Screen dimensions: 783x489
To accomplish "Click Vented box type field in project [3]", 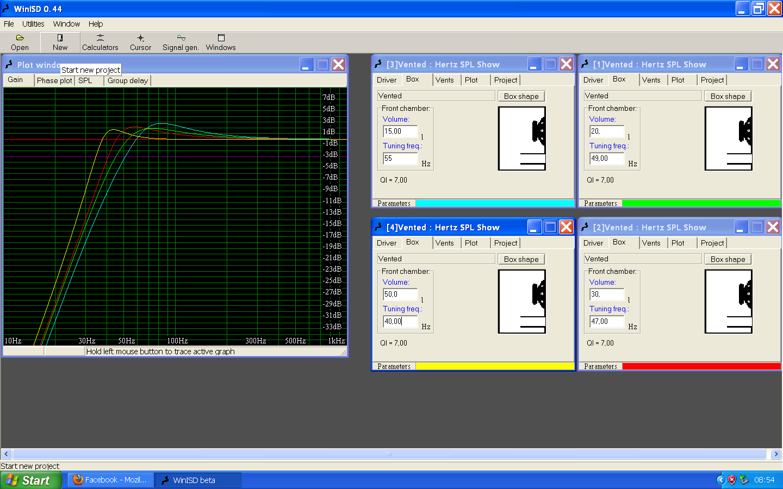I will [x=436, y=96].
